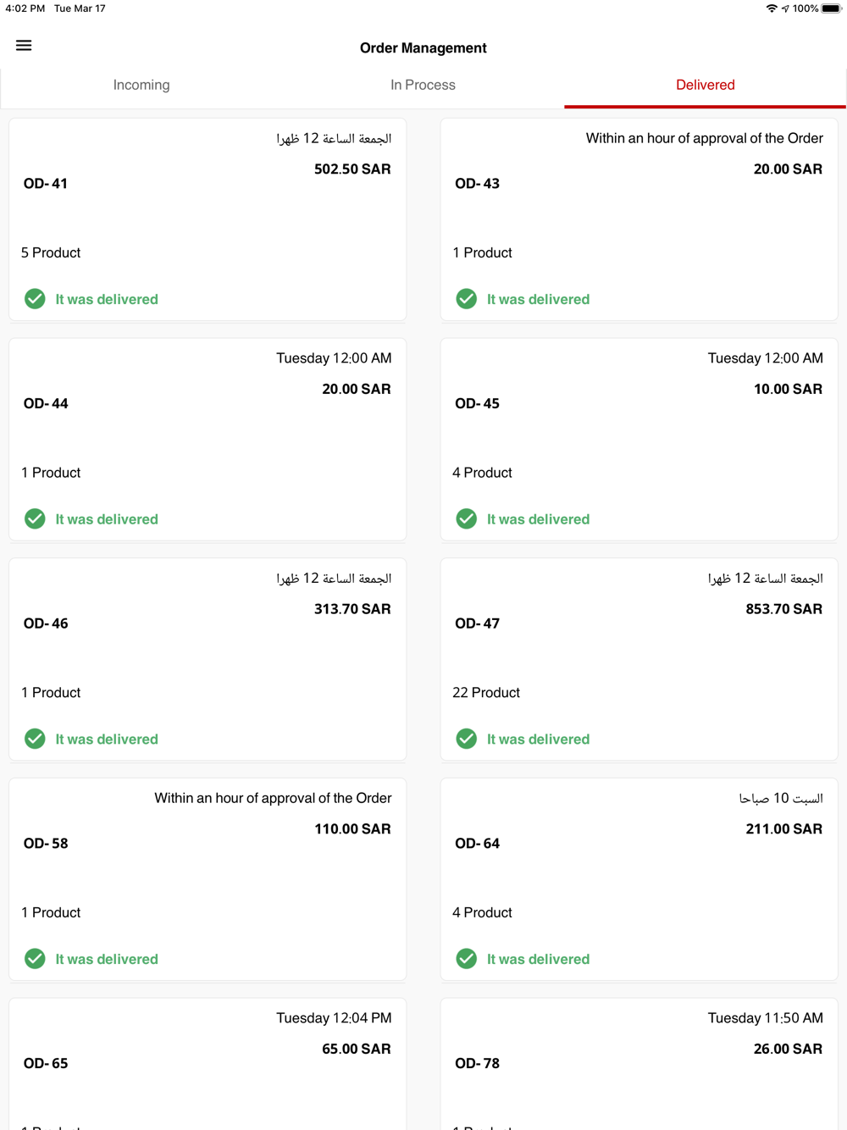Image resolution: width=847 pixels, height=1130 pixels.
Task: Click green delivered checkmark on OD-41
Action: [35, 299]
